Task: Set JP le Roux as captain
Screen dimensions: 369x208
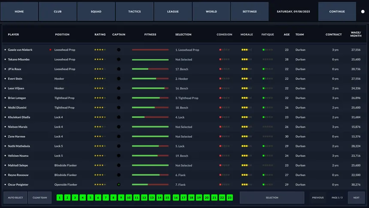Action: [118, 69]
